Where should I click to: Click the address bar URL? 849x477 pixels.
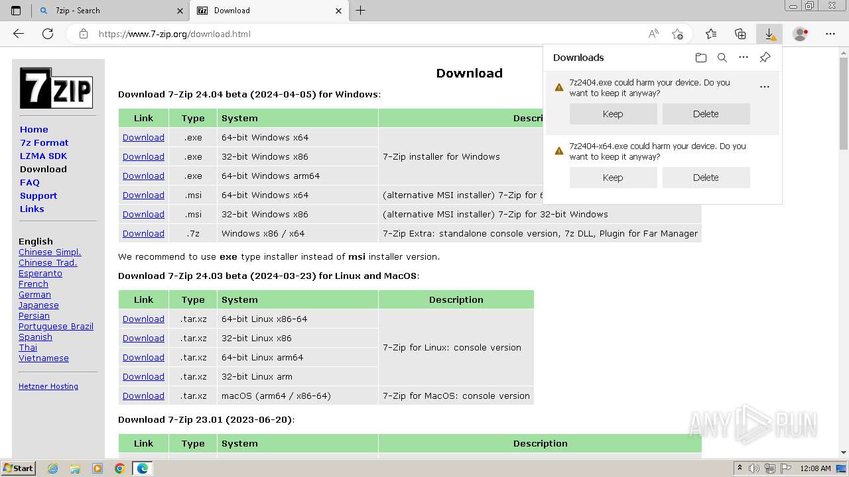174,34
